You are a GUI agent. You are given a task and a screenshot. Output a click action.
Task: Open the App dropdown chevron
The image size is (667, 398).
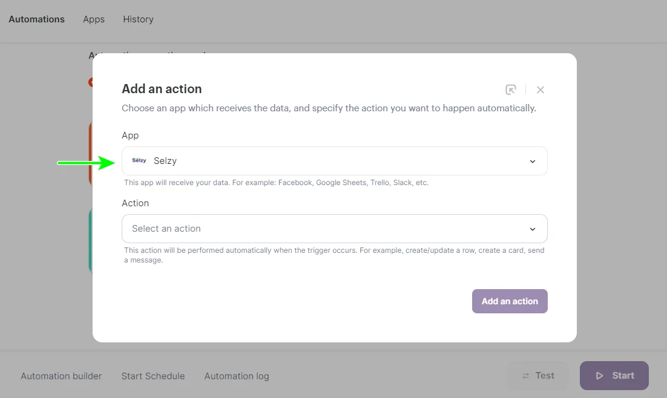coord(533,161)
